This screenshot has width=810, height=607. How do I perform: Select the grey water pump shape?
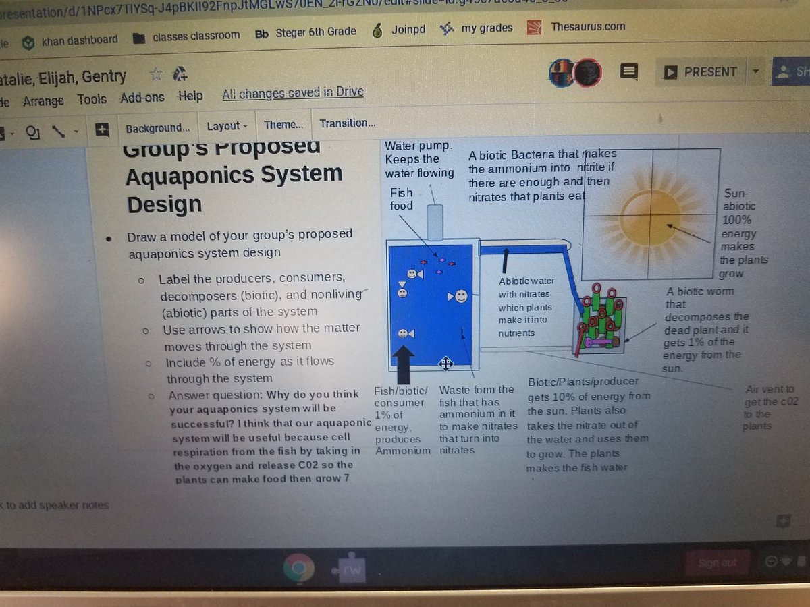(435, 221)
